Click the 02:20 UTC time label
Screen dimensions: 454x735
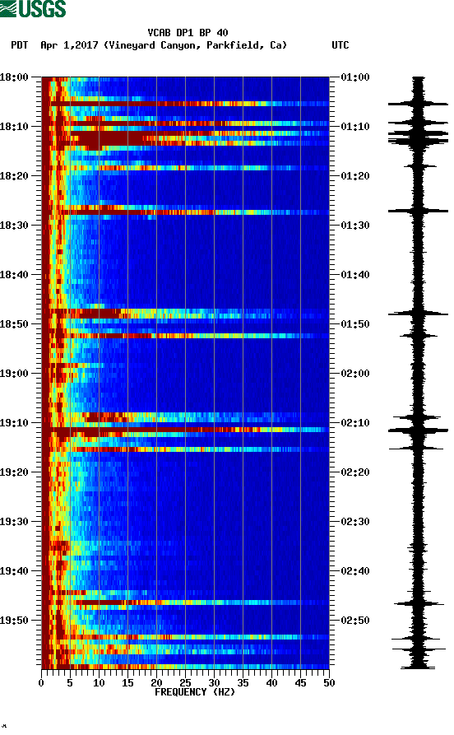[355, 472]
